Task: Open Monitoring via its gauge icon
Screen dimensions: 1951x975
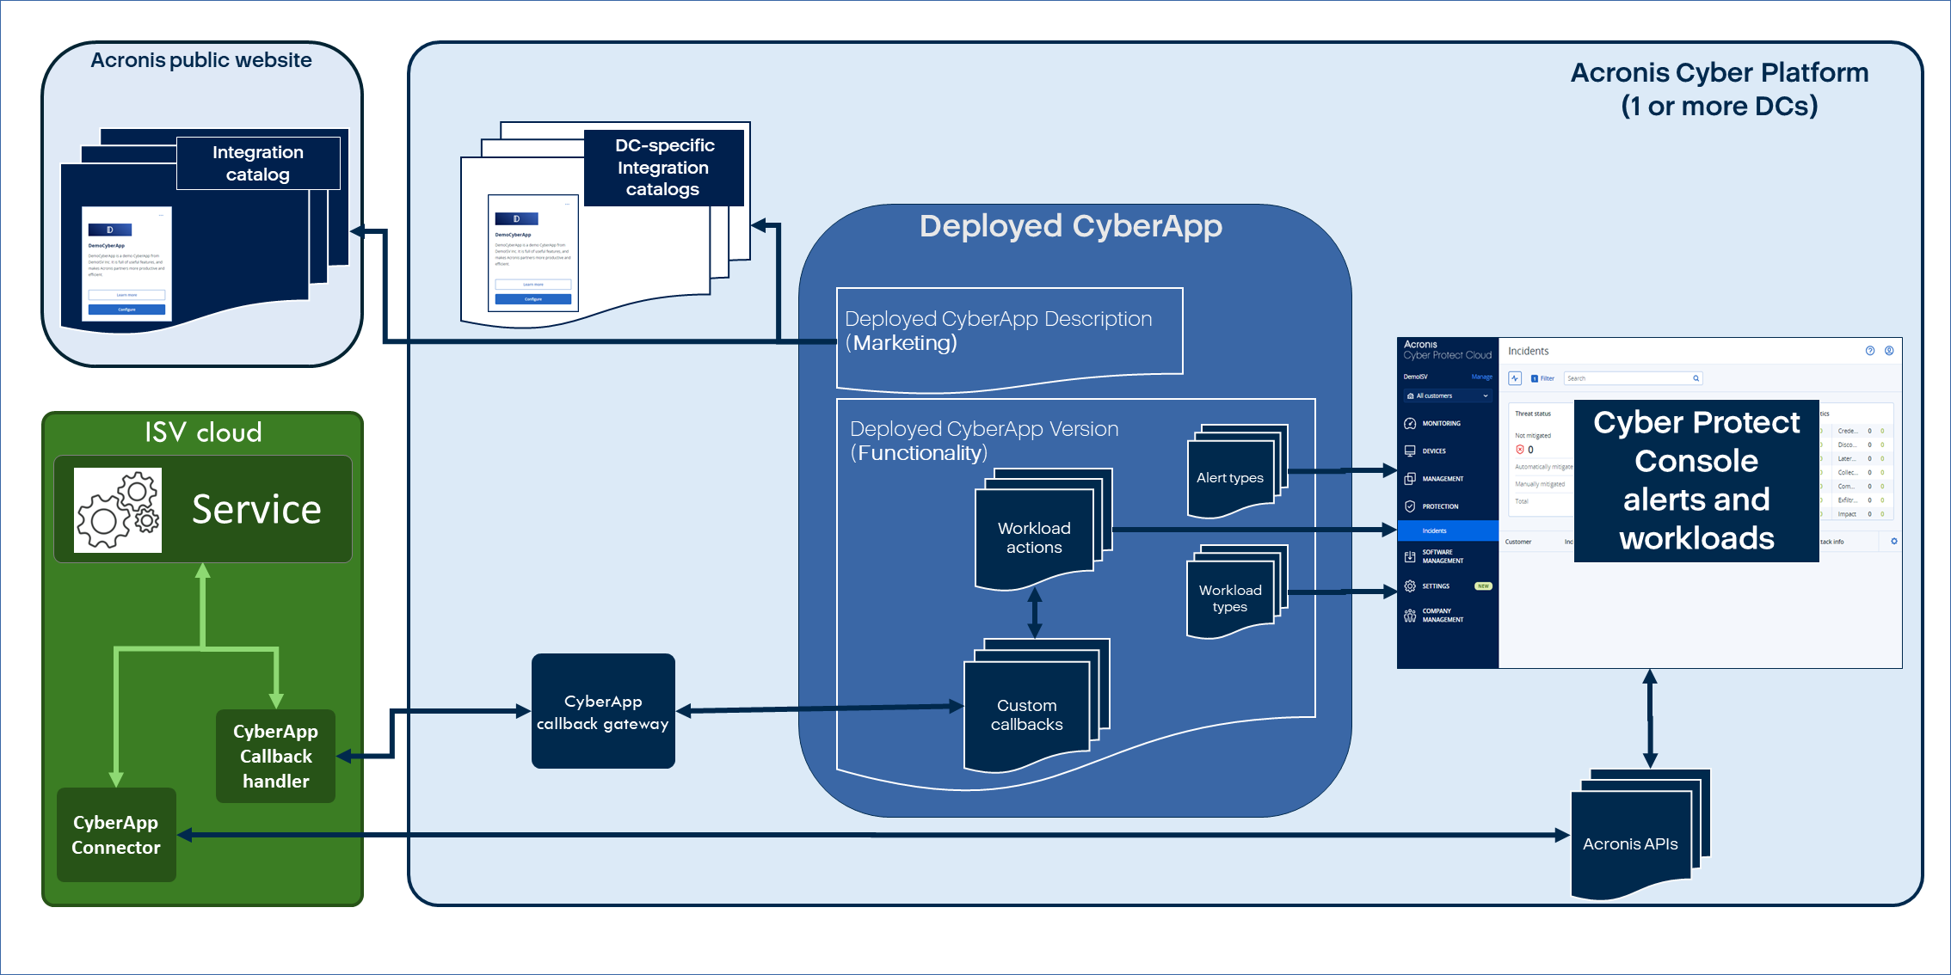Action: (1410, 423)
